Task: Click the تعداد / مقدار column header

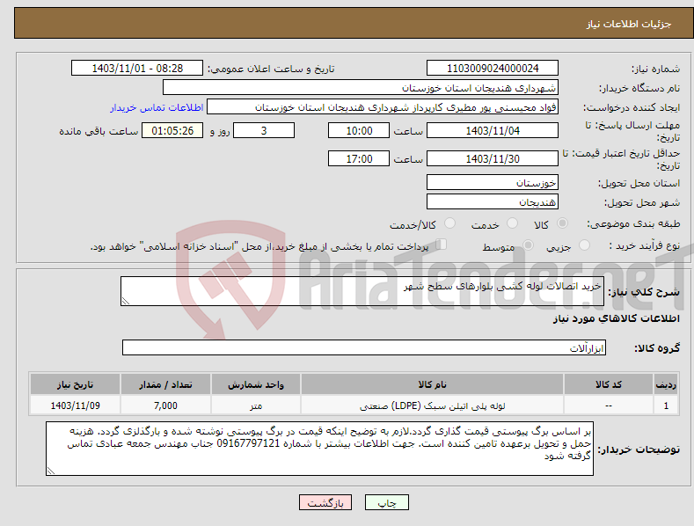Action: pos(165,384)
